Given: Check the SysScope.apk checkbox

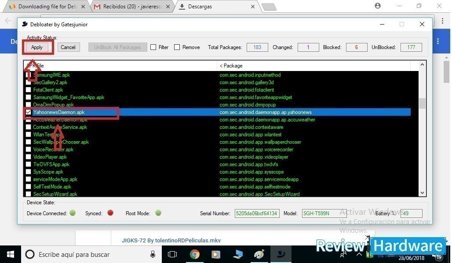Looking at the screenshot, I should coord(28,172).
